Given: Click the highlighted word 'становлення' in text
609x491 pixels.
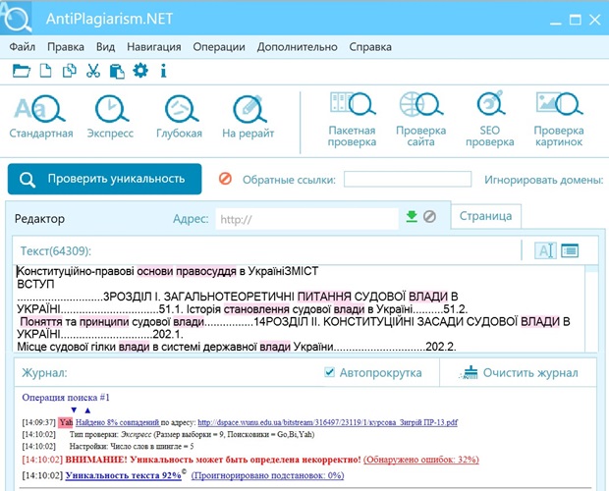Looking at the screenshot, I should click(256, 309).
